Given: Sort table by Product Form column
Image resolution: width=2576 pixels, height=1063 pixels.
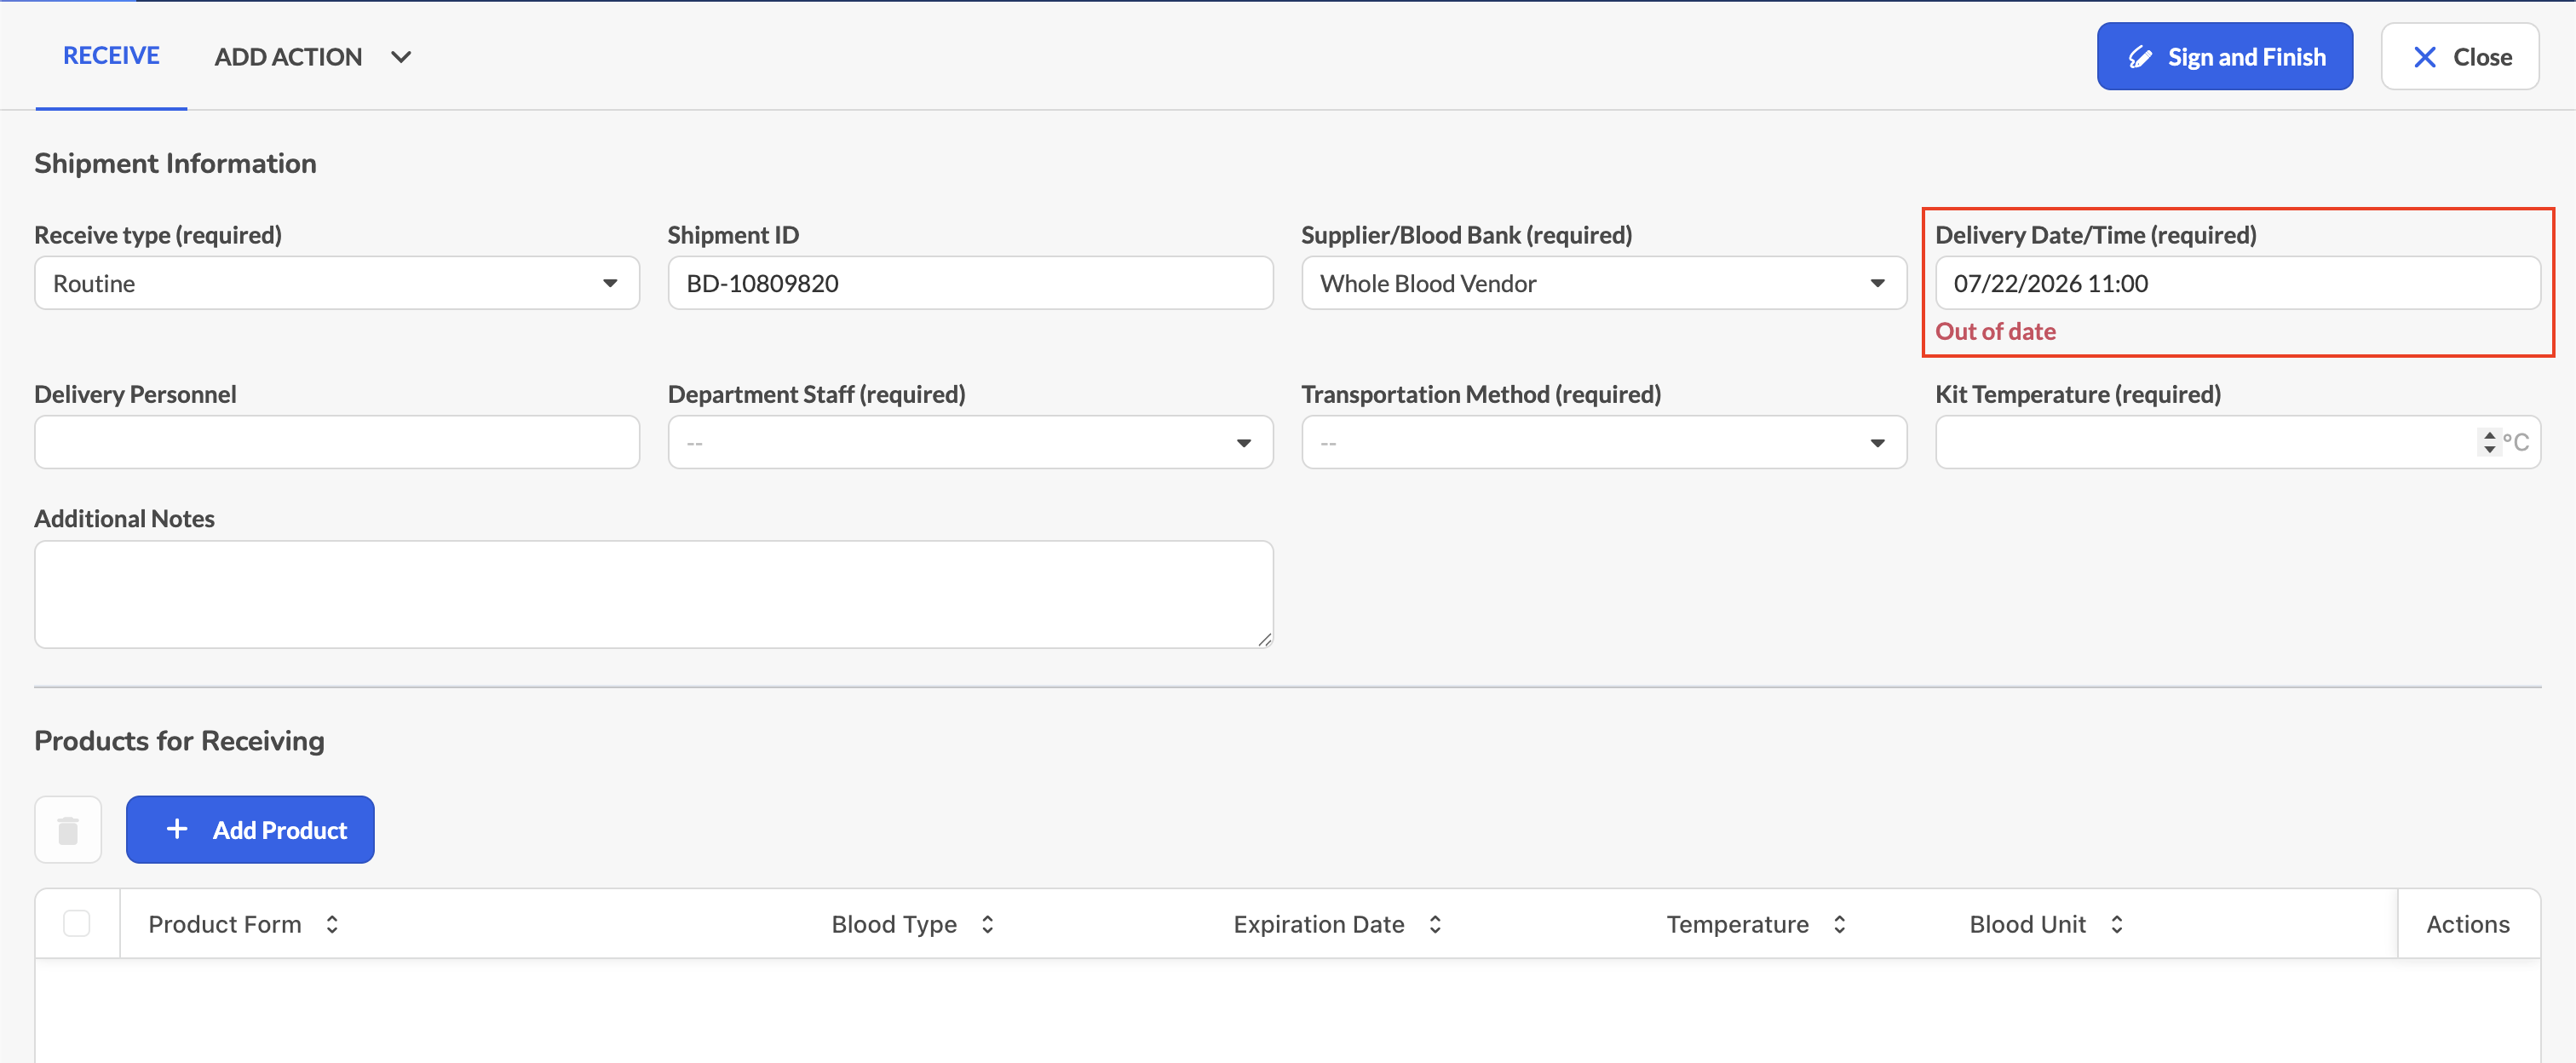Looking at the screenshot, I should [x=332, y=924].
